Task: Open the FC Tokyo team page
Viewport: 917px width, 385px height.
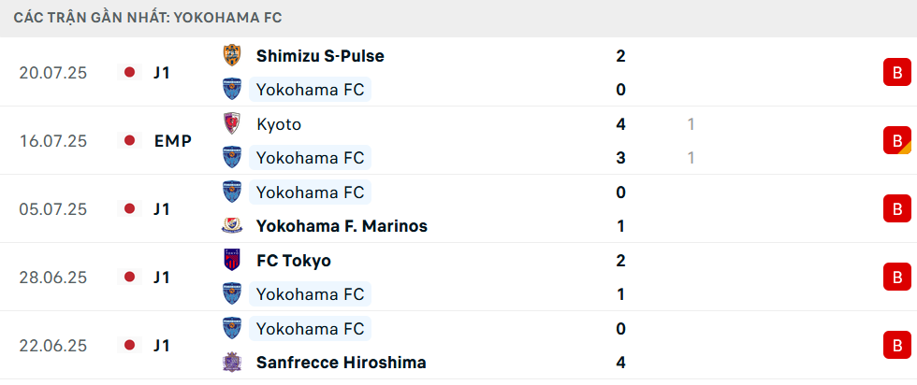Action: pyautogui.click(x=294, y=261)
